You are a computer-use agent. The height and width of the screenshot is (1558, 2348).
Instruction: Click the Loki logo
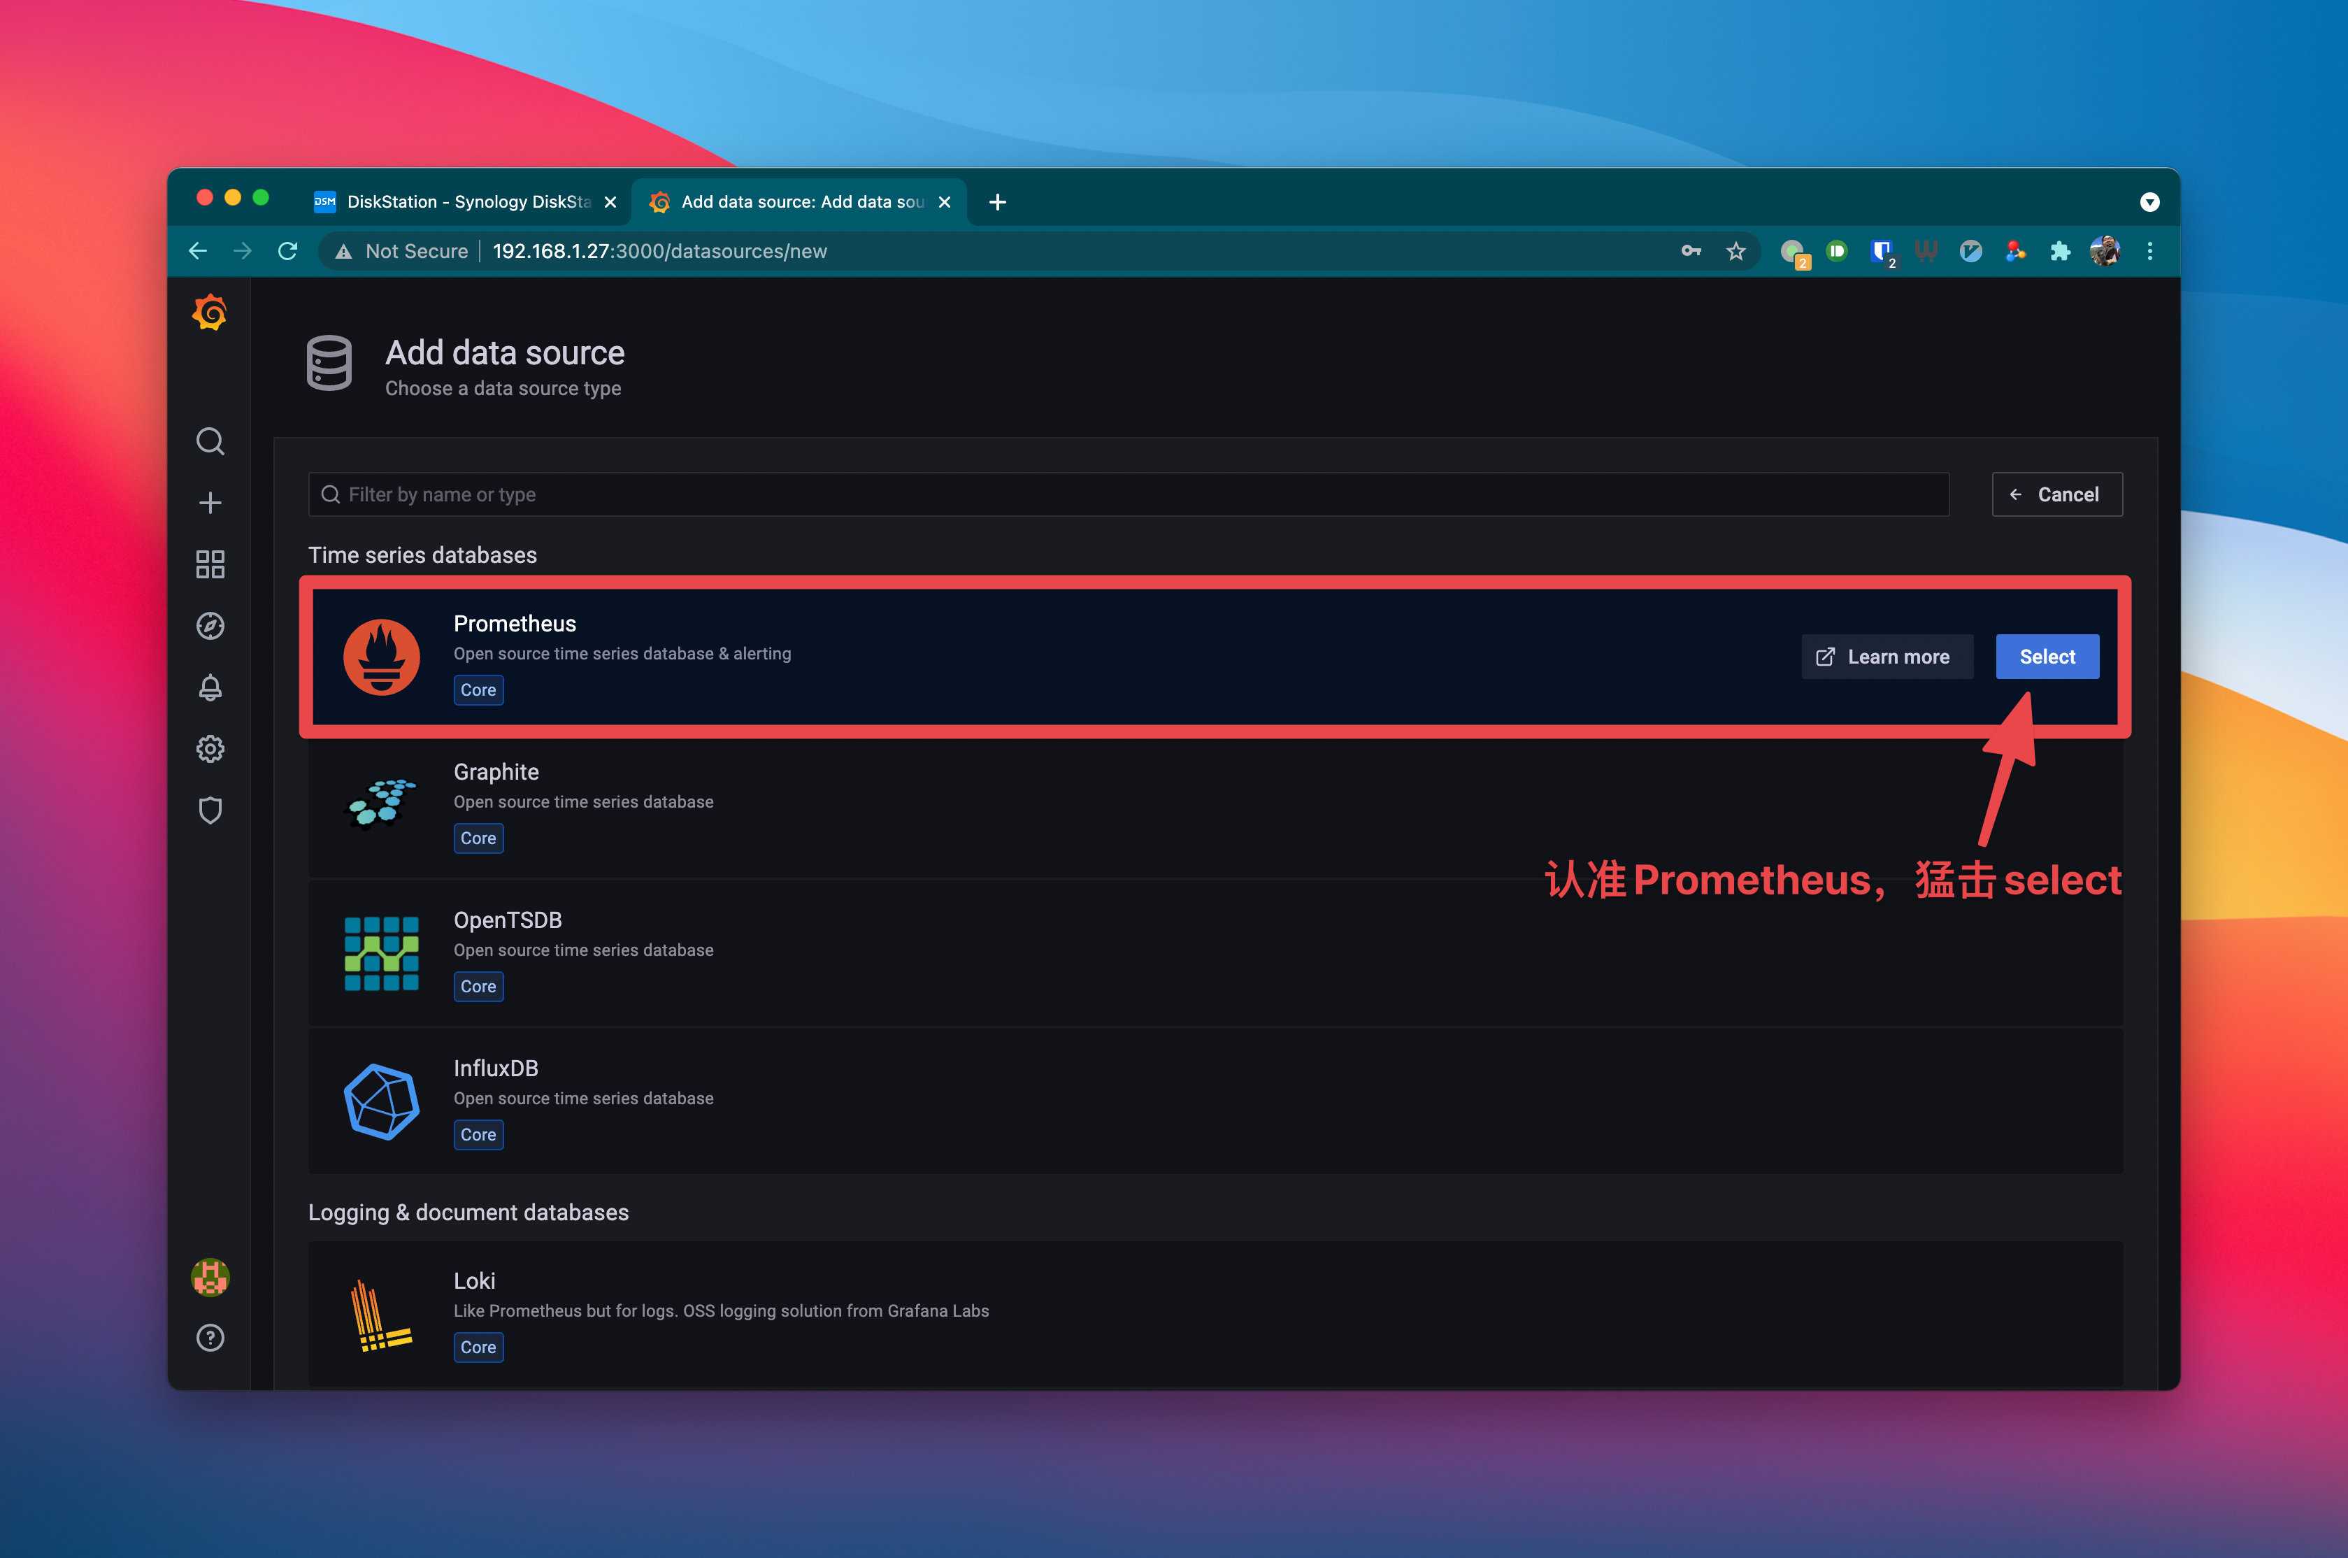(381, 1315)
